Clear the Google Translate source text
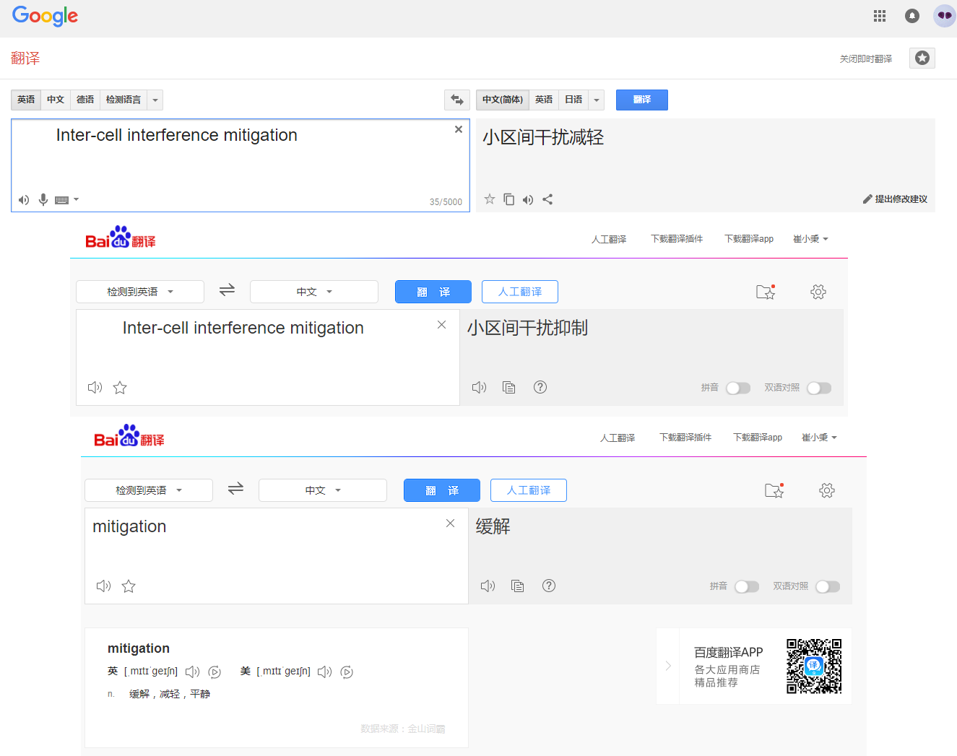 tap(458, 129)
